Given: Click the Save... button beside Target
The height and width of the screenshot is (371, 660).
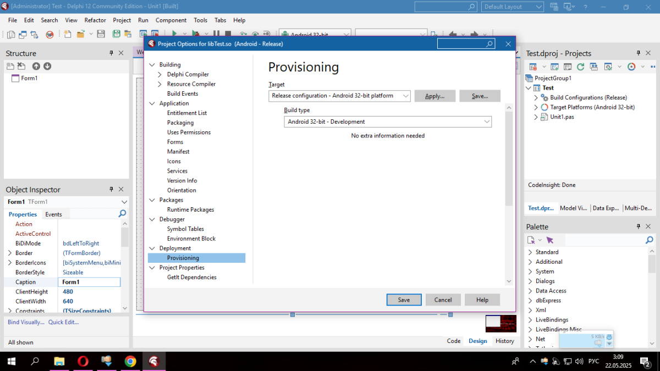Looking at the screenshot, I should click(x=480, y=96).
